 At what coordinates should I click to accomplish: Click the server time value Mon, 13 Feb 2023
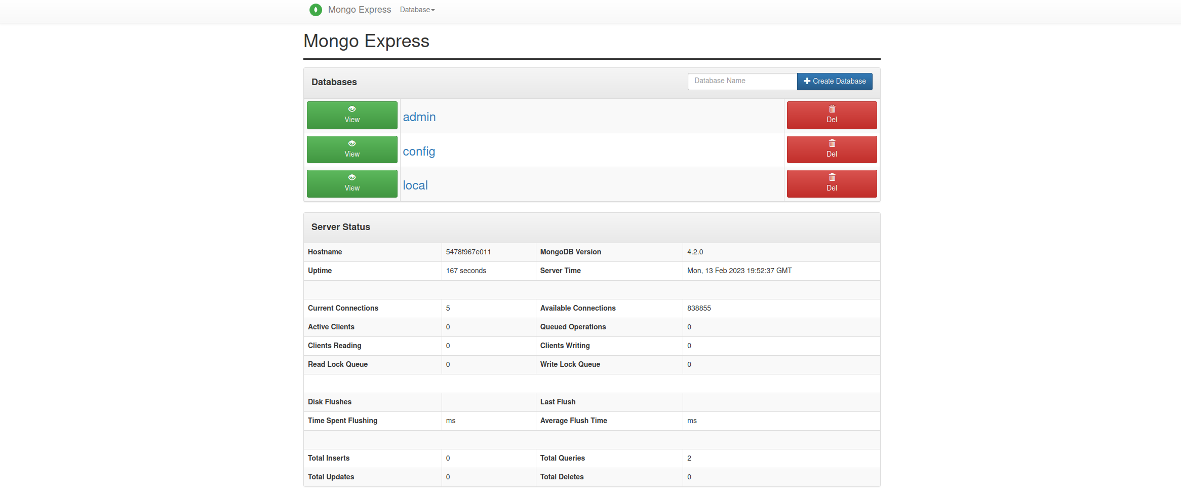coord(739,271)
